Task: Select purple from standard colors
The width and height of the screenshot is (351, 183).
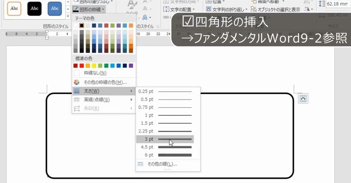Action: tap(131, 65)
